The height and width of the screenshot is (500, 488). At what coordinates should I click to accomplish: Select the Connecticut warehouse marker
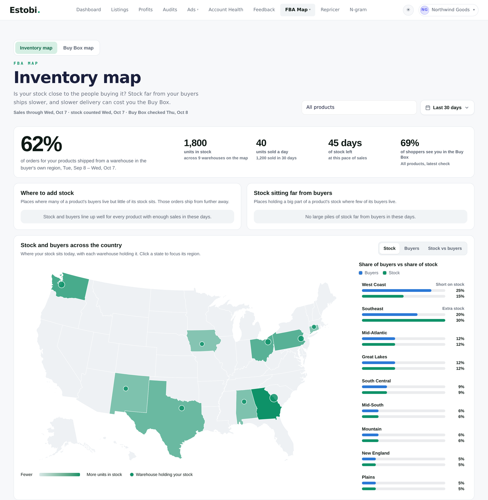314,327
